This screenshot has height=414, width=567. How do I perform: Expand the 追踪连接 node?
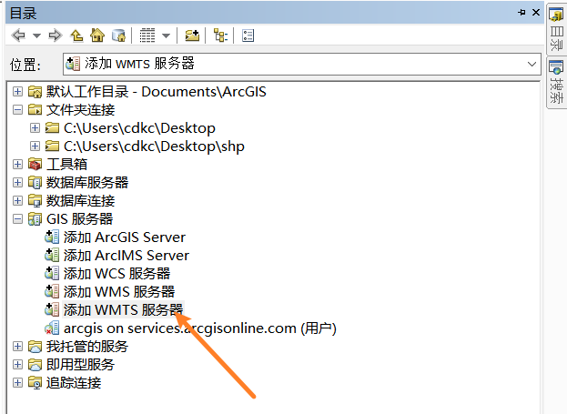coord(17,382)
